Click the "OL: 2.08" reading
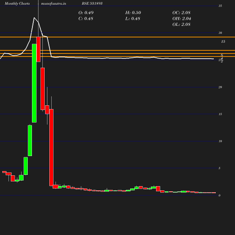235x235 pixels. click(x=181, y=24)
